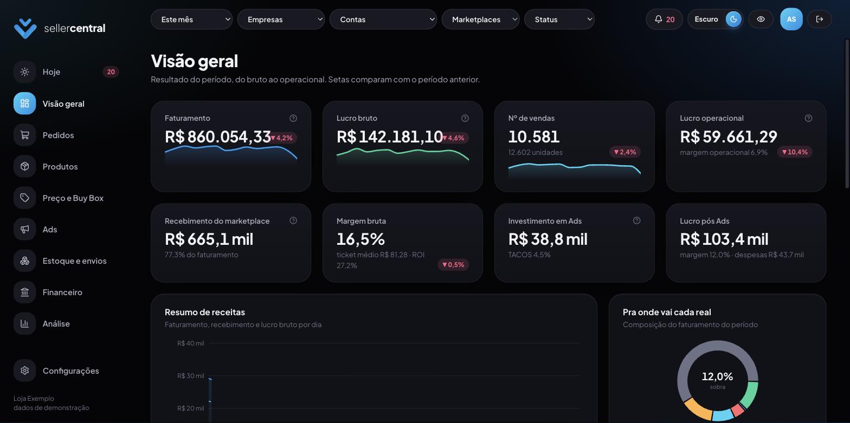Open the Contas filter dropdown
850x423 pixels.
[x=383, y=19]
